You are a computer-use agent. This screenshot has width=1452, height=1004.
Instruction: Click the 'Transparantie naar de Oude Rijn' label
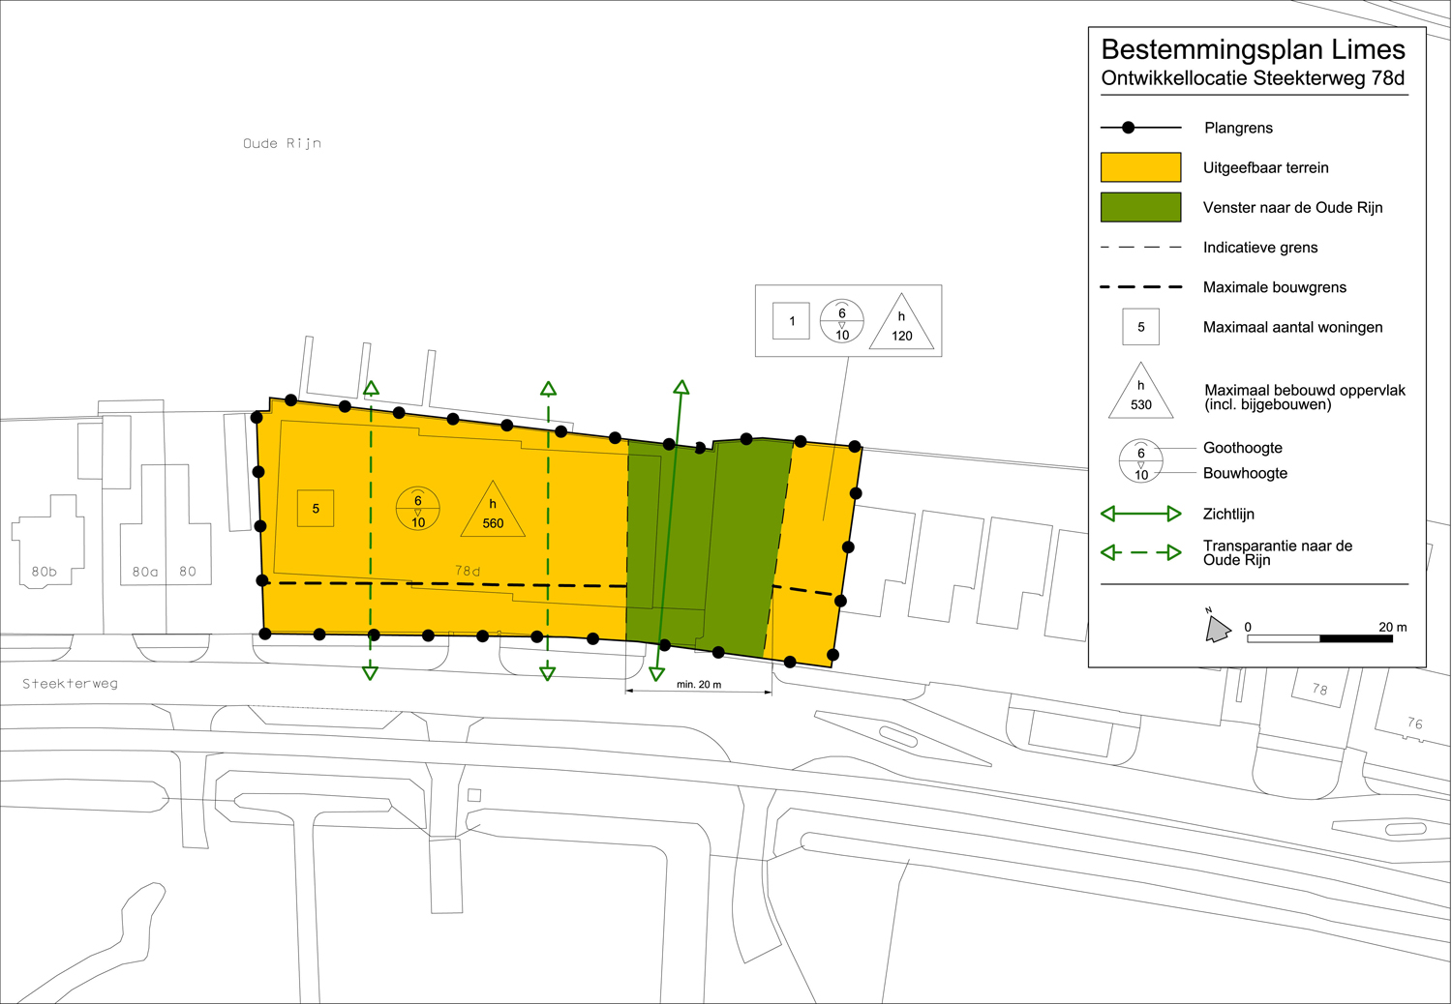[1278, 552]
